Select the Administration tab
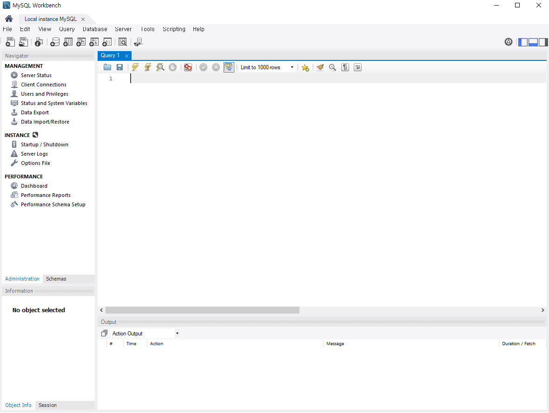549x413 pixels. (22, 279)
